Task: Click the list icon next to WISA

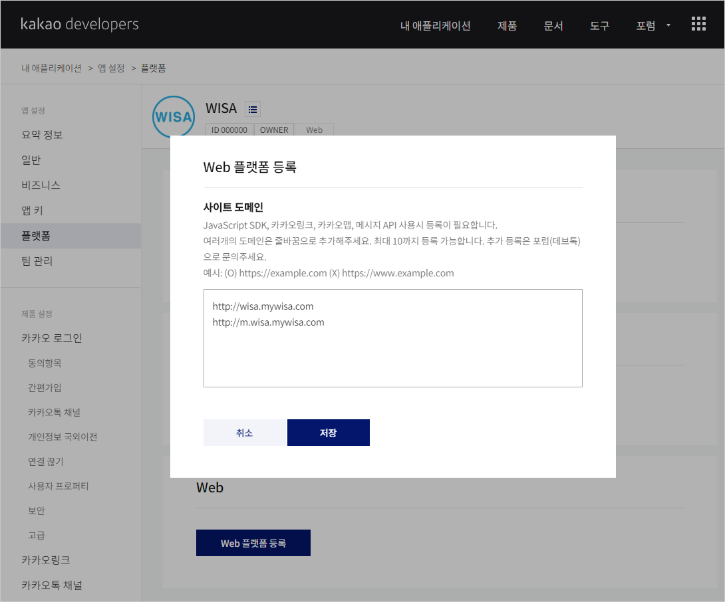Action: [253, 109]
